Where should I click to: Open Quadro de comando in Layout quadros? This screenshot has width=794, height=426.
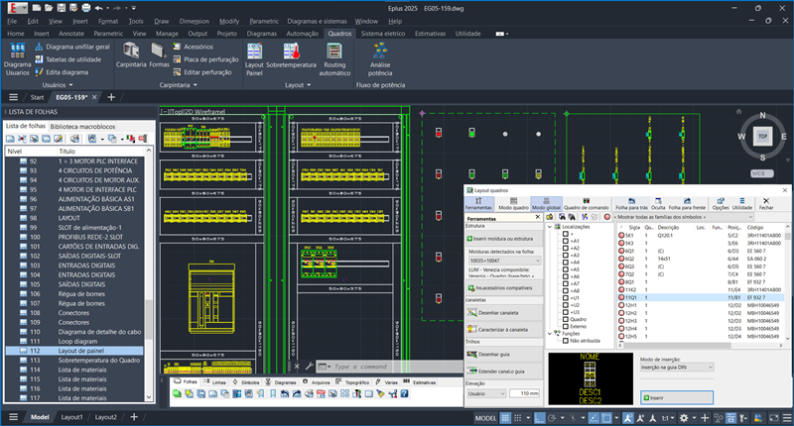click(587, 204)
